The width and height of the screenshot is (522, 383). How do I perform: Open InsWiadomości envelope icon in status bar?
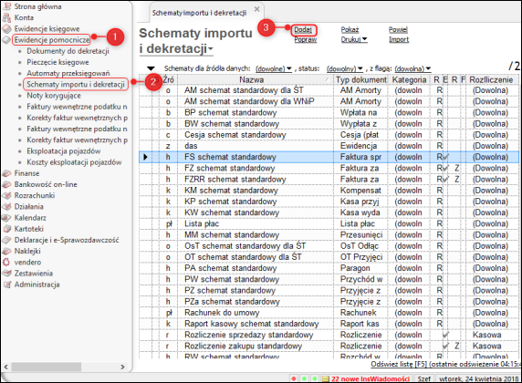tap(325, 379)
